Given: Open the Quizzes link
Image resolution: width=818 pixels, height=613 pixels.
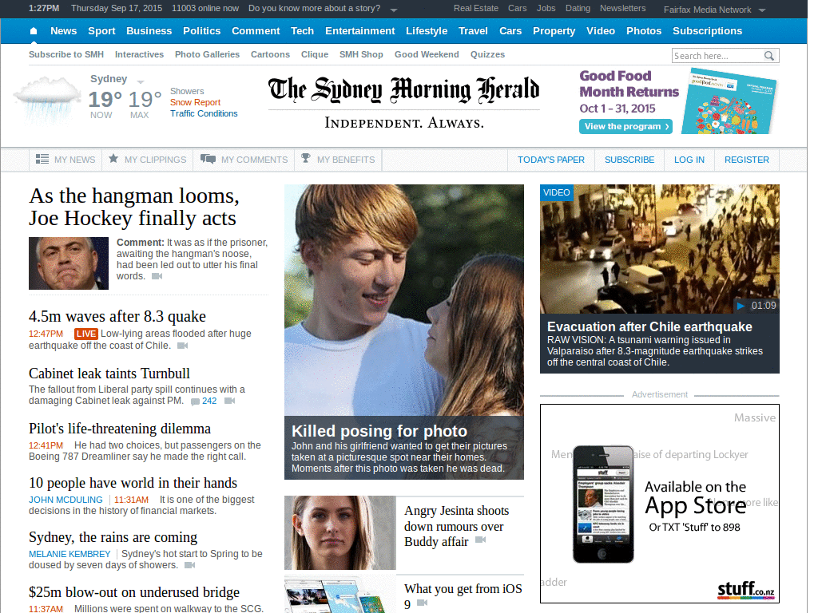Looking at the screenshot, I should click(488, 54).
